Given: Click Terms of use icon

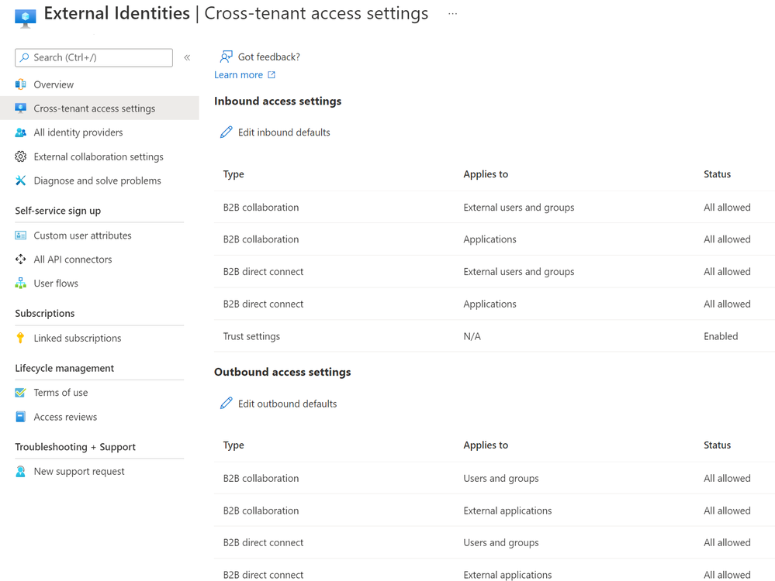Looking at the screenshot, I should (x=21, y=393).
